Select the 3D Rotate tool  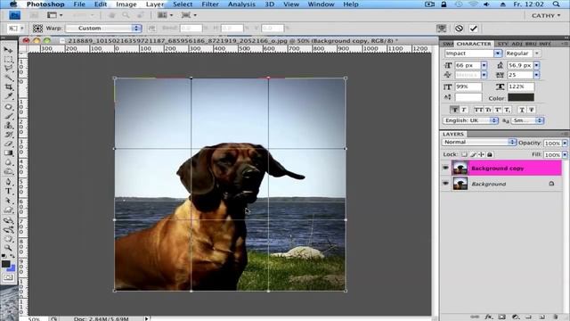coord(8,220)
